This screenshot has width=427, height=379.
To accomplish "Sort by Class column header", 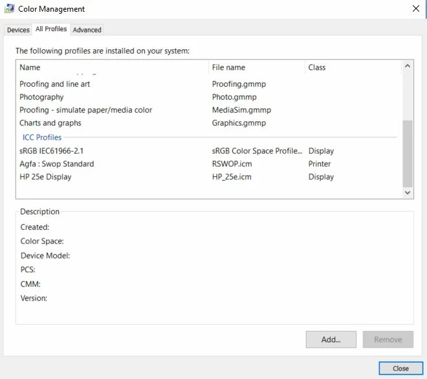I will tap(353, 67).
